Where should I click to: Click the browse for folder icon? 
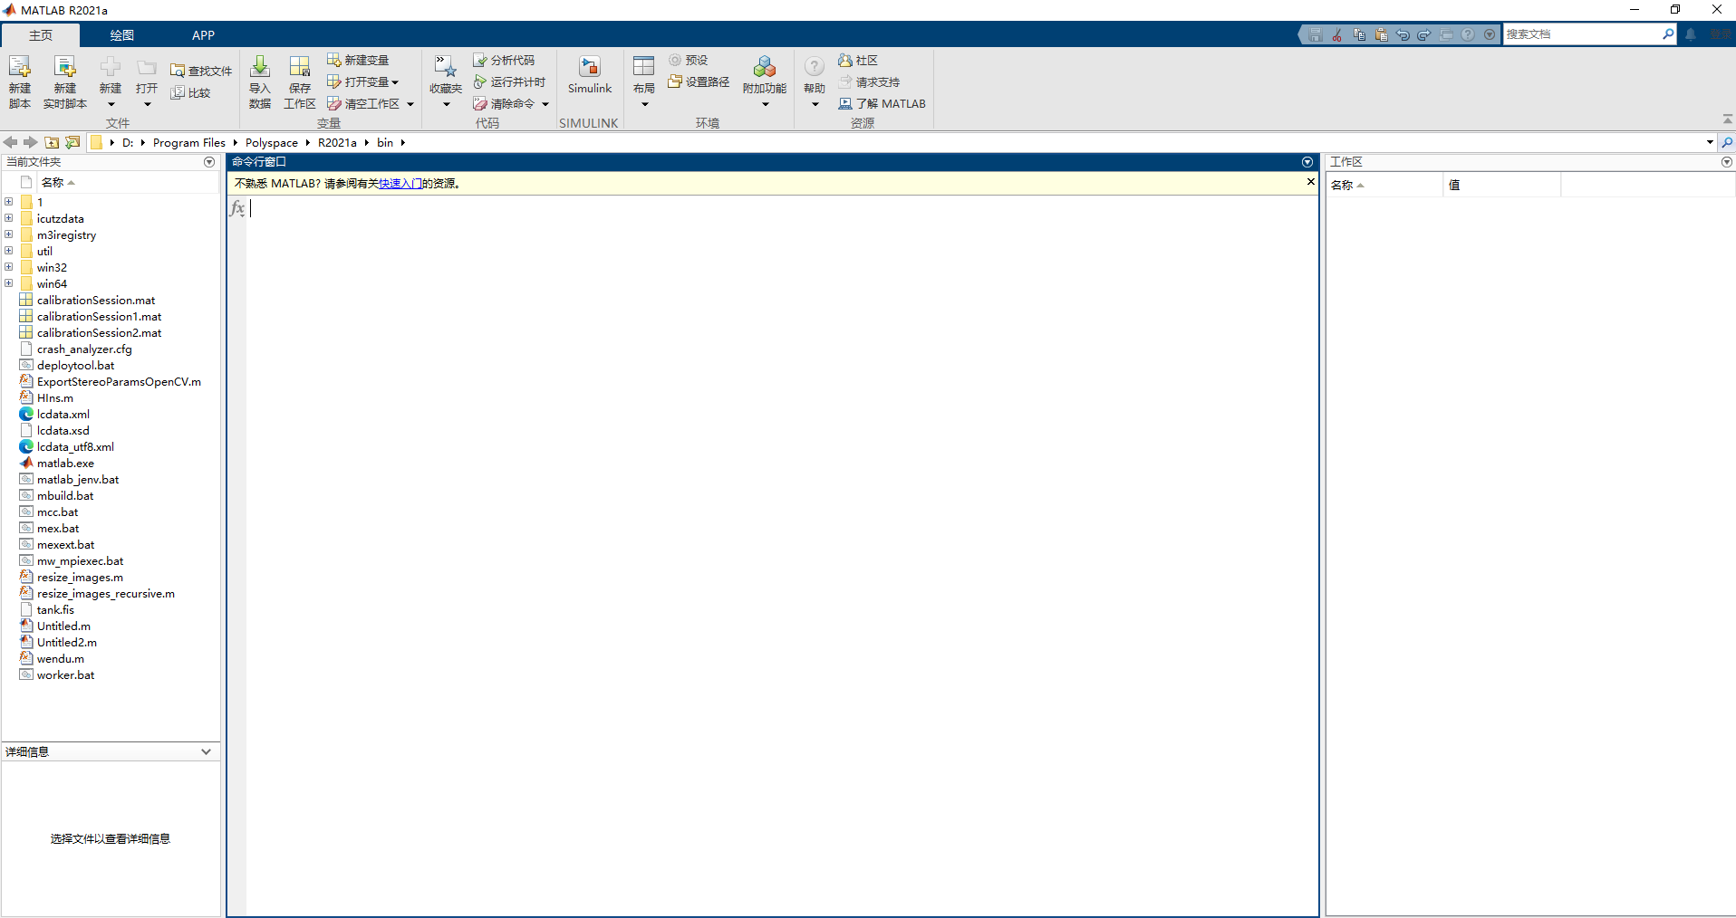click(x=72, y=142)
